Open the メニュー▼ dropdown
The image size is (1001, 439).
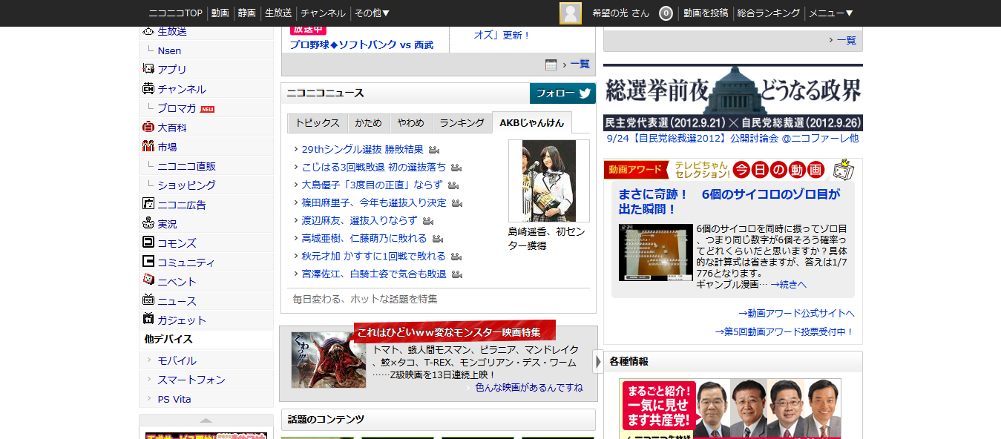tap(831, 13)
